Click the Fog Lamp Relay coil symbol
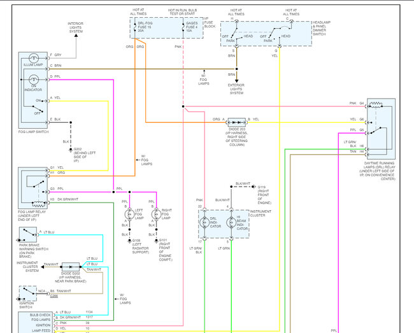The height and width of the screenshot is (333, 414). click(39, 204)
